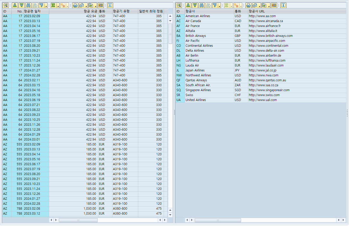Viewport: 349px width, 226px height.
Task: Open Details icon in flights table toolbar
Action: (x=5, y=5)
